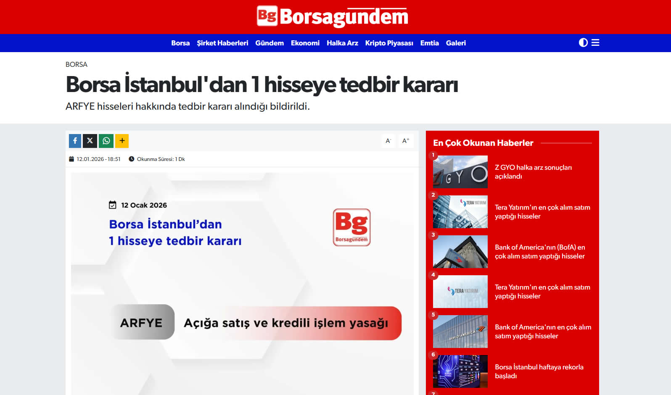
Task: Go to Şirket Haberleri section
Action: point(222,43)
